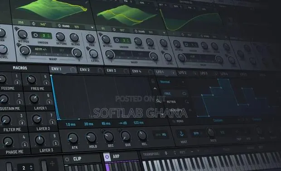Viewport: 281px width, 171px height.
Task: Switch to the ENV 1 tab
Action: pyautogui.click(x=63, y=69)
